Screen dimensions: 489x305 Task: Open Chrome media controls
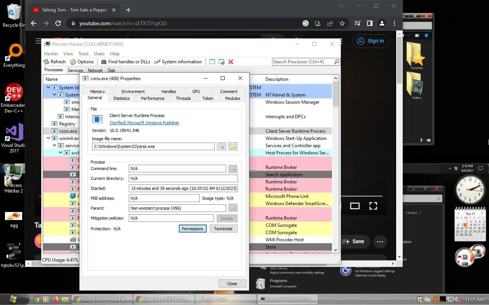click(357, 23)
